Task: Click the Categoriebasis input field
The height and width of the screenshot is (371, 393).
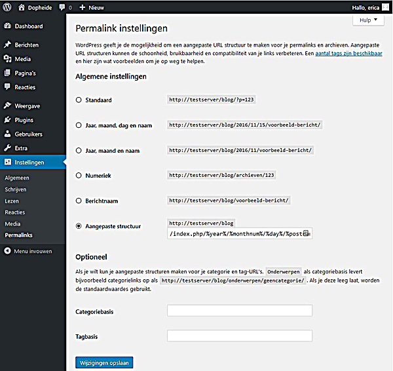Action: pos(240,311)
